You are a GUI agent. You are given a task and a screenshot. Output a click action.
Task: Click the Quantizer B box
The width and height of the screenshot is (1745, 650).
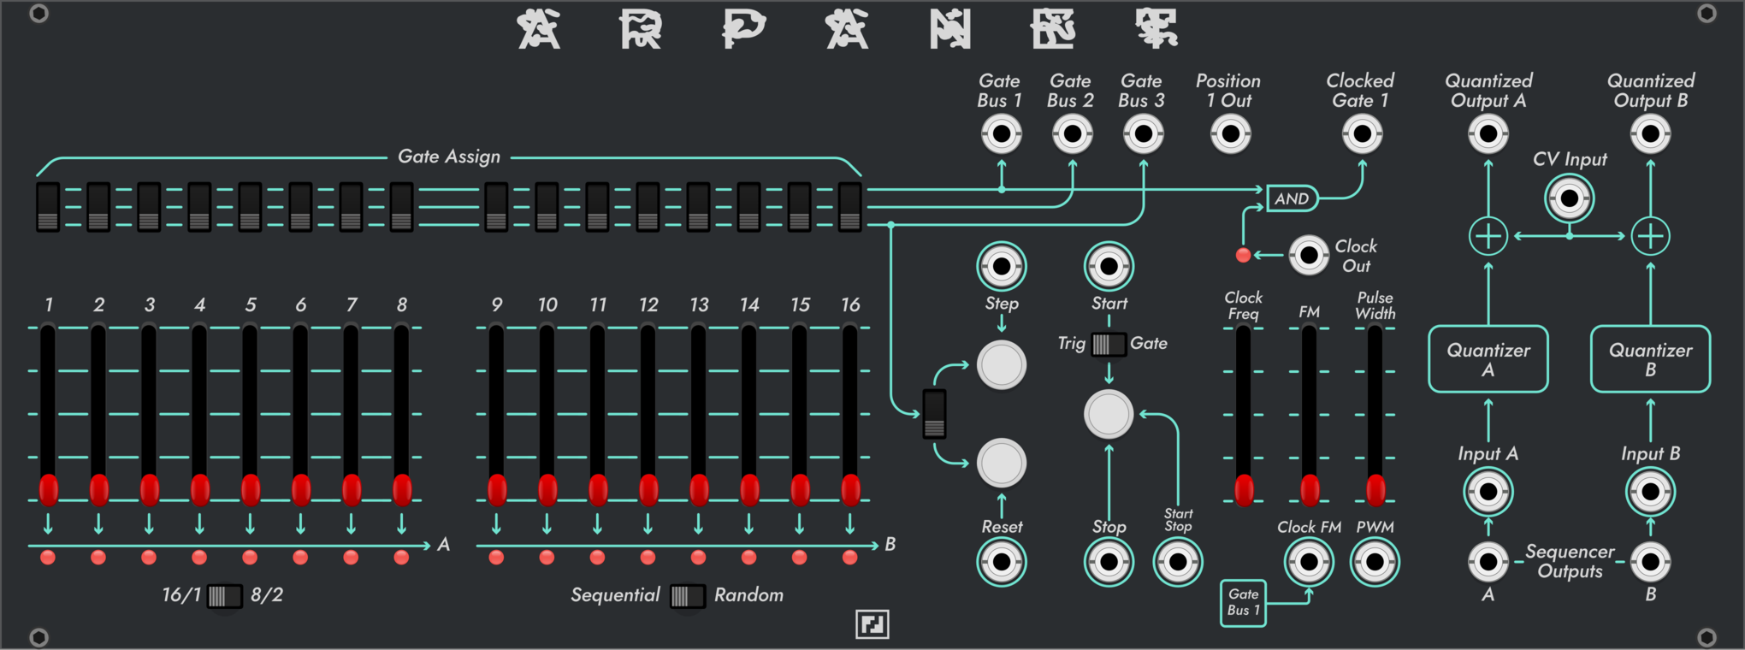click(1650, 359)
